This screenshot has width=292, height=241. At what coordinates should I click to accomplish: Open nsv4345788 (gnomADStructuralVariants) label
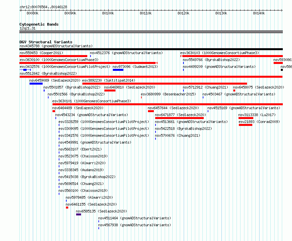[56, 46]
